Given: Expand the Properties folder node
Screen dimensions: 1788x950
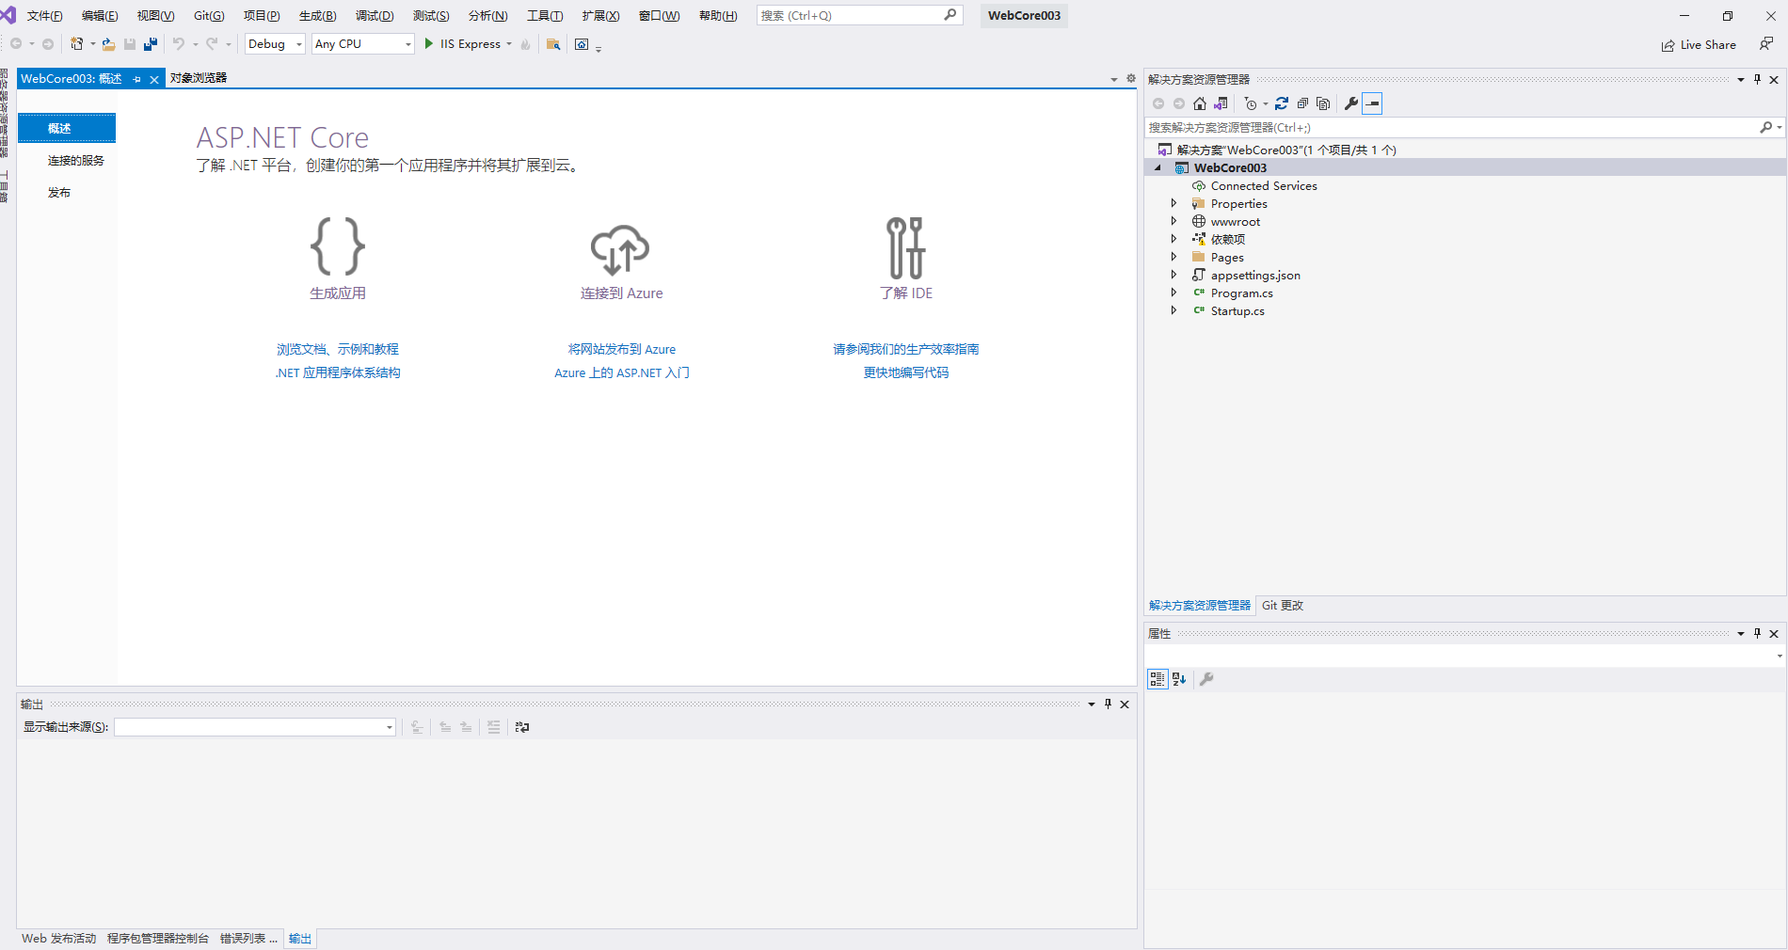Looking at the screenshot, I should 1173,203.
